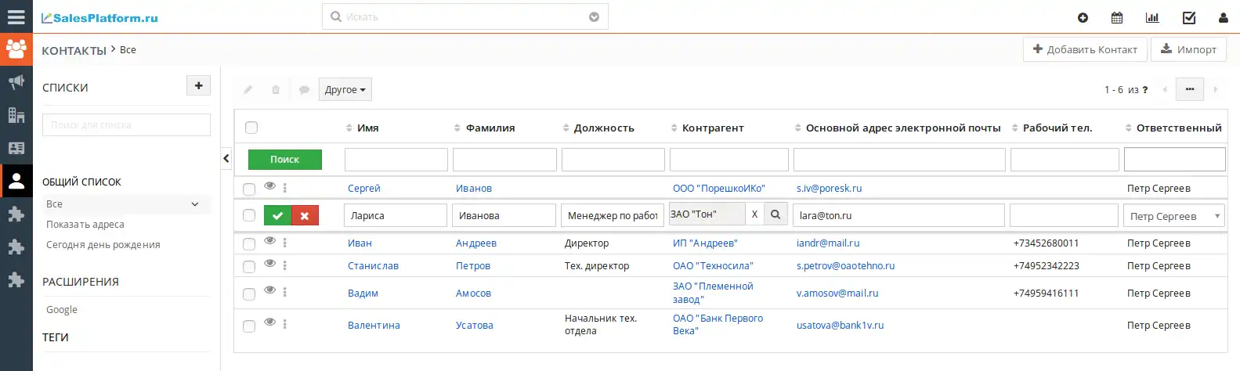
Task: Add a new list with plus button
Action: tap(198, 86)
